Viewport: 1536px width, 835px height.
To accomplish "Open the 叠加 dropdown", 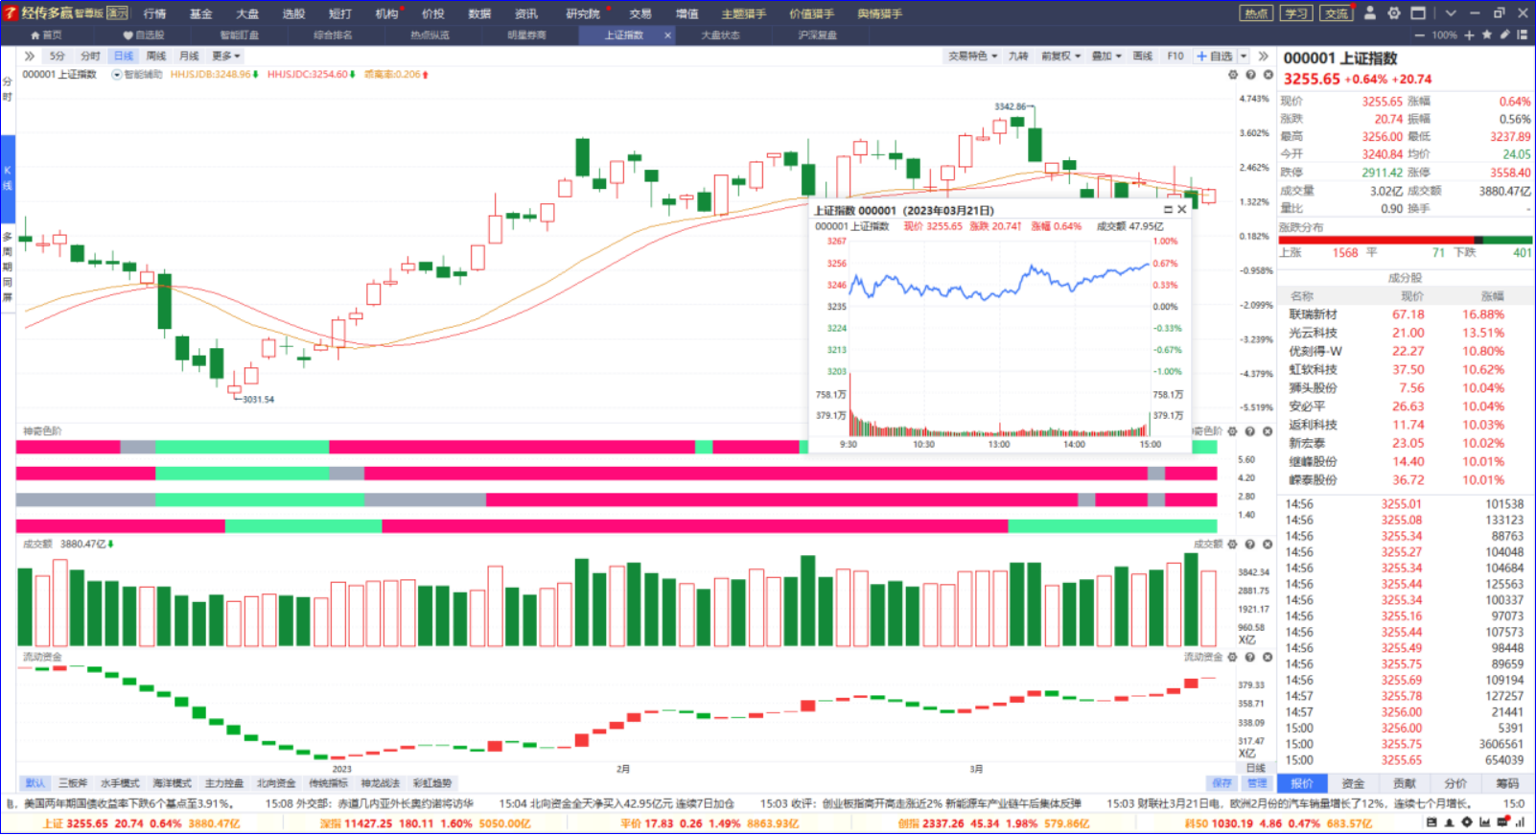I will pyautogui.click(x=1106, y=57).
